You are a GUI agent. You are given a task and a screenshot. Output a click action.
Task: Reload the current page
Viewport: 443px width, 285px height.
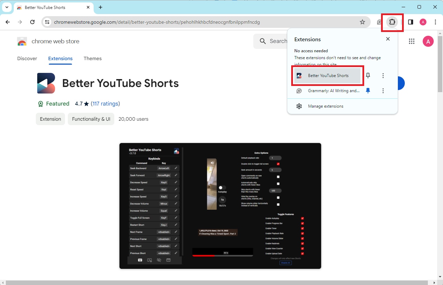pyautogui.click(x=32, y=22)
